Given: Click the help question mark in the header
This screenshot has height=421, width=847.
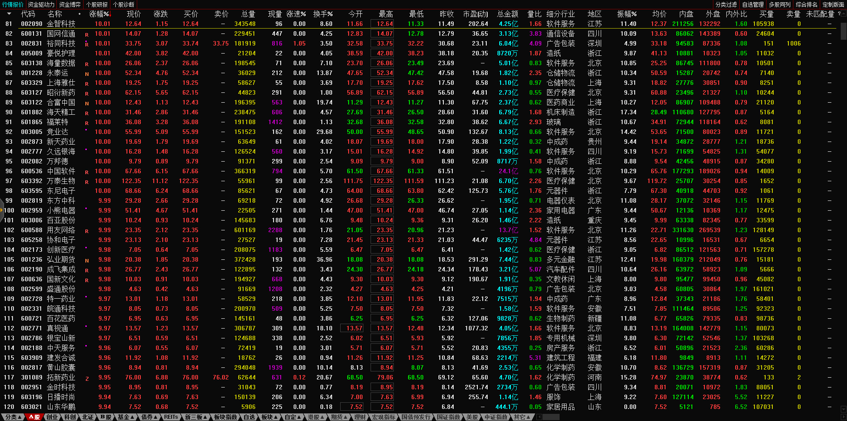Looking at the screenshot, I should click(839, 14).
